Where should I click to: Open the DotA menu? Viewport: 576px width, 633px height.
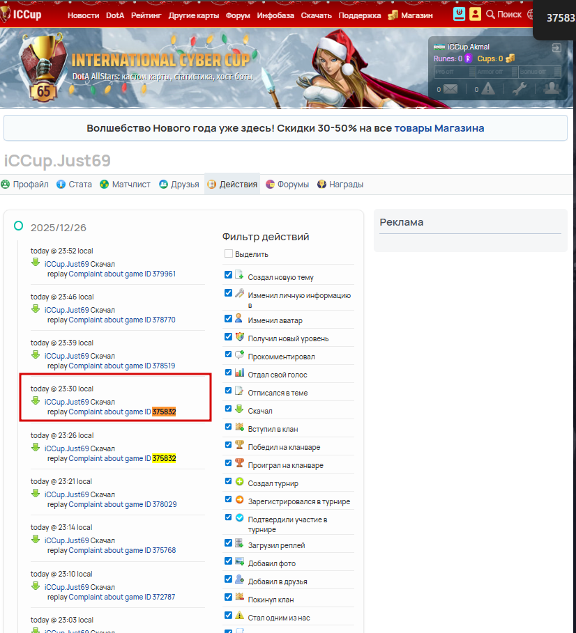115,15
